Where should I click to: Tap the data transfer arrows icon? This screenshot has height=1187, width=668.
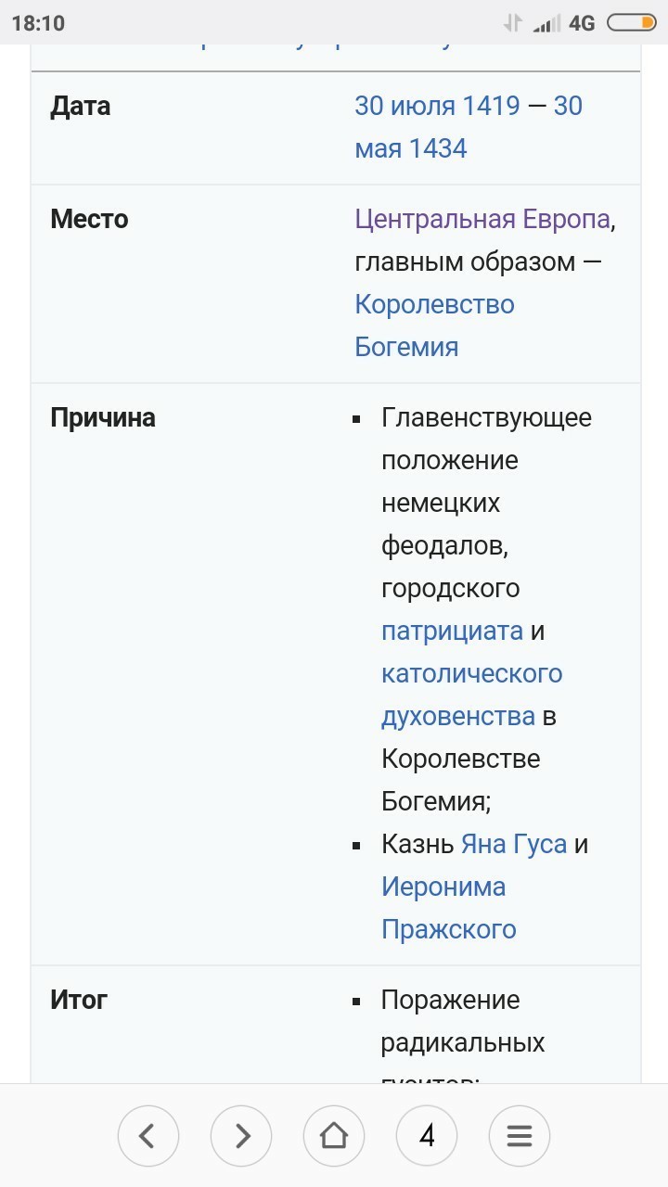point(512,23)
